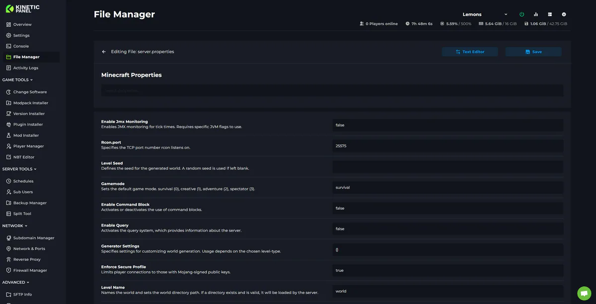
Task: Open Activity Logs
Action: (x=25, y=68)
